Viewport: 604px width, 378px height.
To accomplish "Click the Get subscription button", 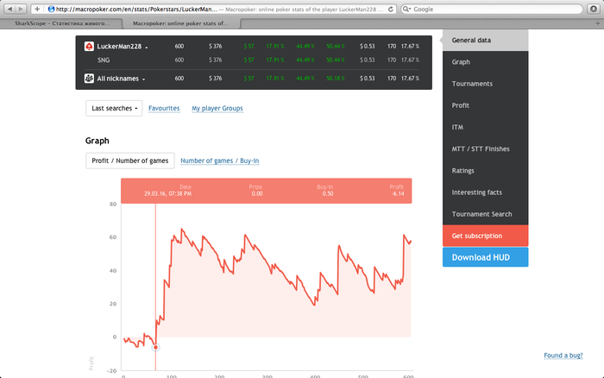I will pyautogui.click(x=485, y=236).
